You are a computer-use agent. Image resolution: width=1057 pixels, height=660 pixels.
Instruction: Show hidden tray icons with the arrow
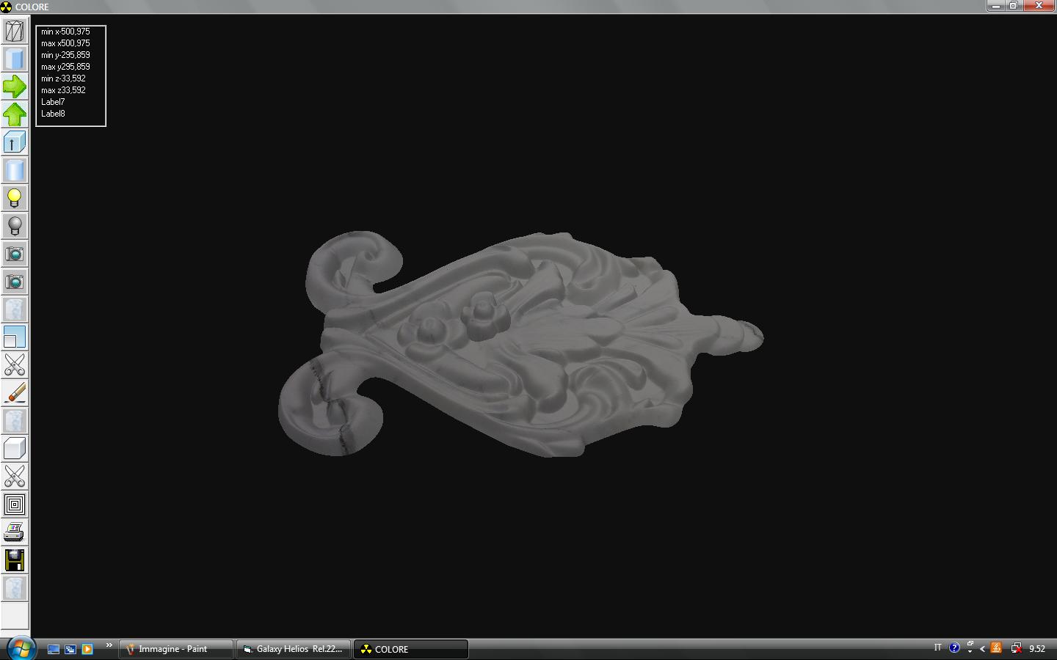(x=982, y=648)
